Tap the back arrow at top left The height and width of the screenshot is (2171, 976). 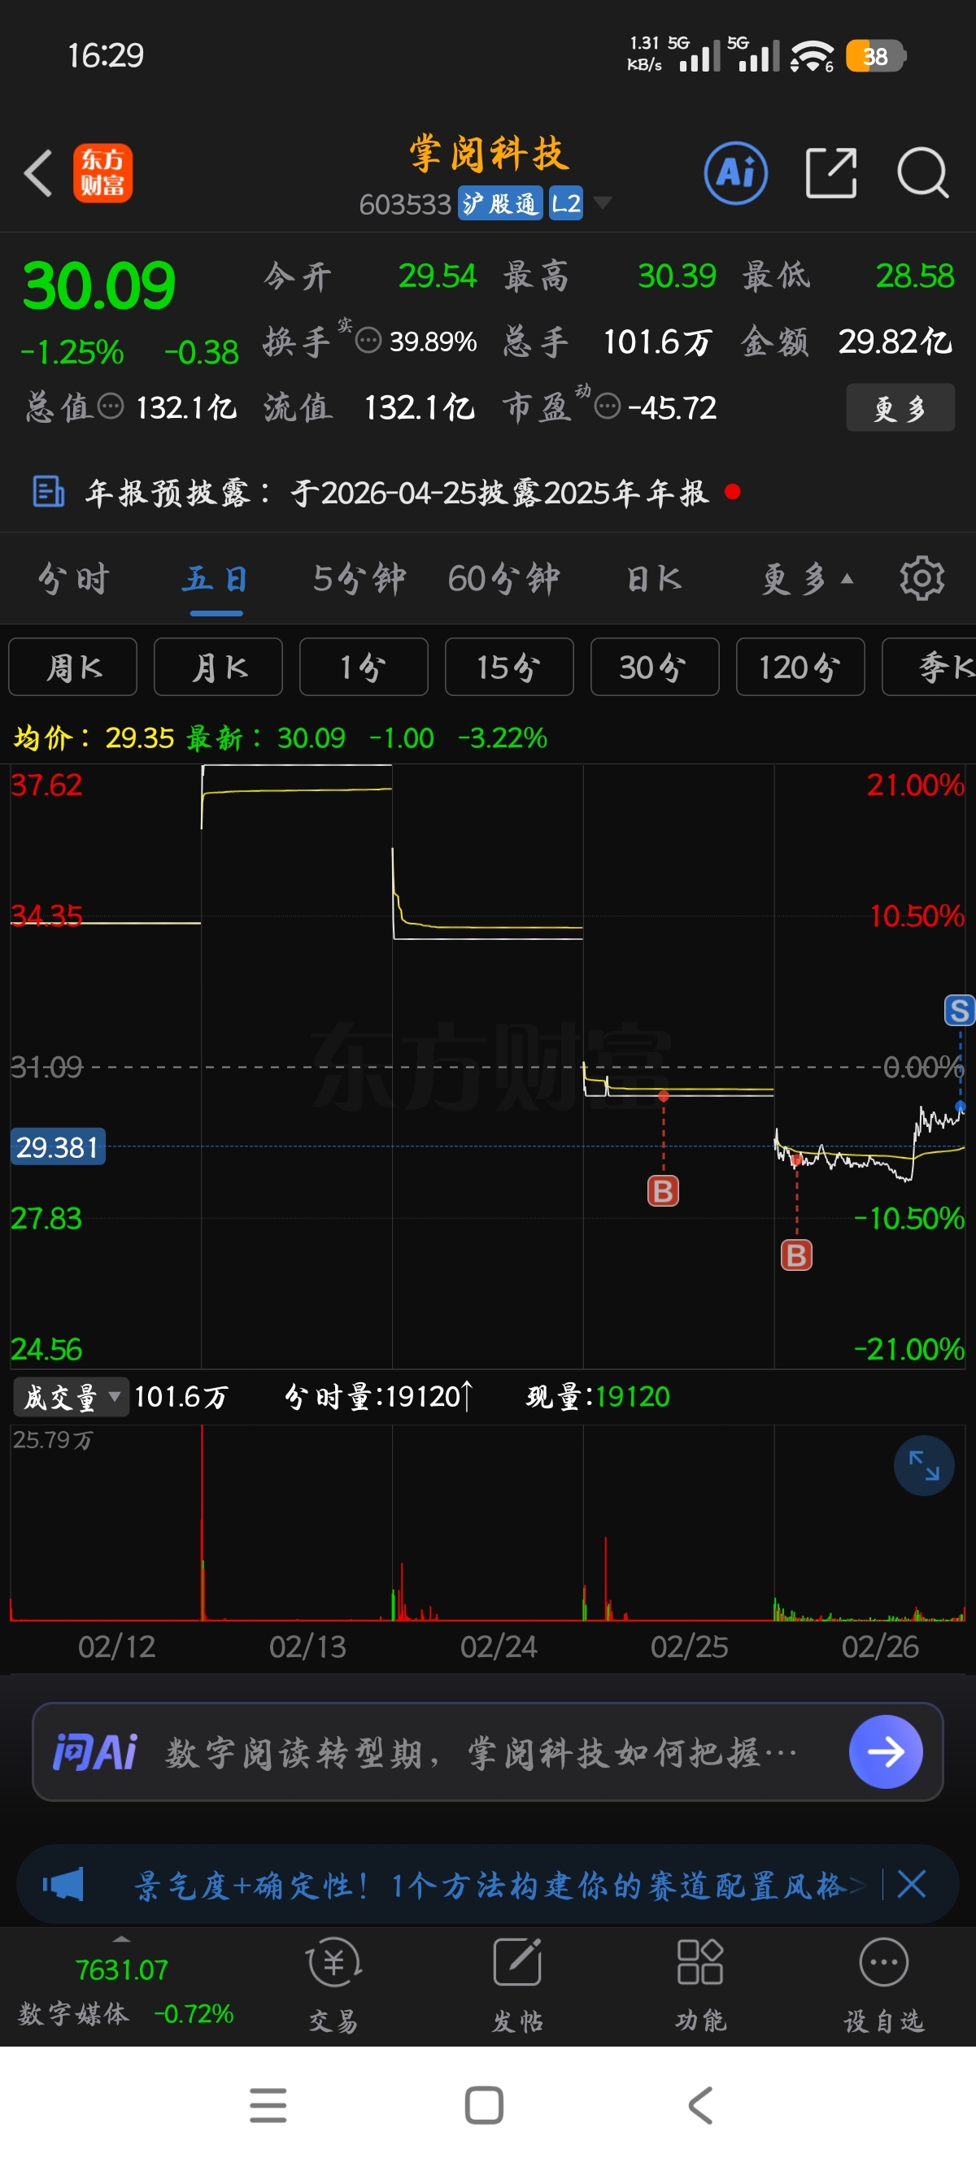pos(38,172)
